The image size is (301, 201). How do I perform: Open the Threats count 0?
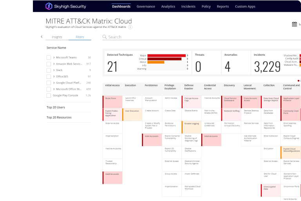click(x=198, y=67)
